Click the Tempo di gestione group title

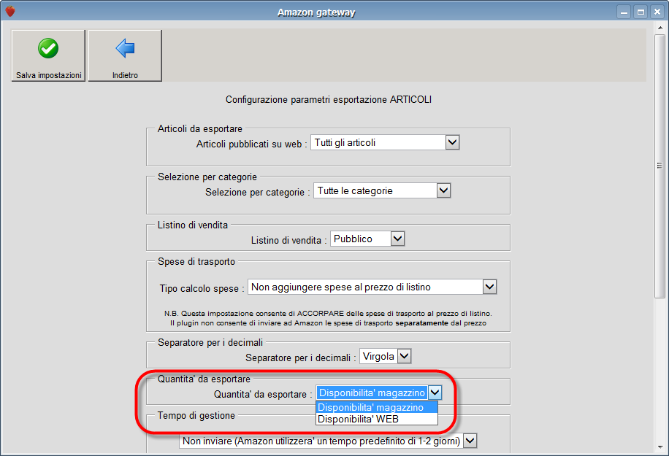pos(196,416)
